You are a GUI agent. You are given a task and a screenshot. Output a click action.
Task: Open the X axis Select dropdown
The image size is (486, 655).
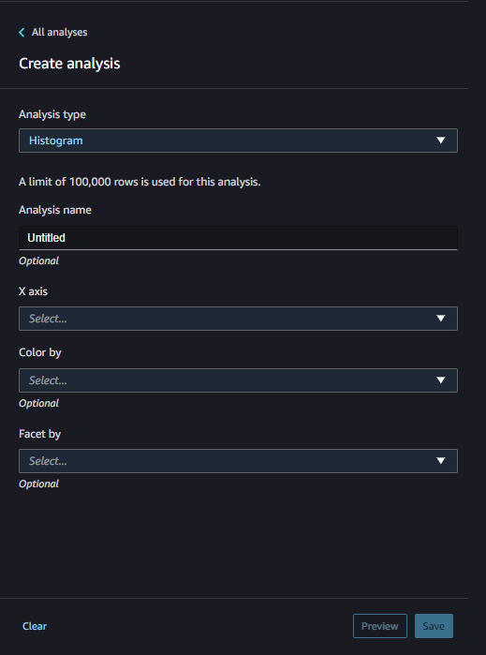coord(238,319)
